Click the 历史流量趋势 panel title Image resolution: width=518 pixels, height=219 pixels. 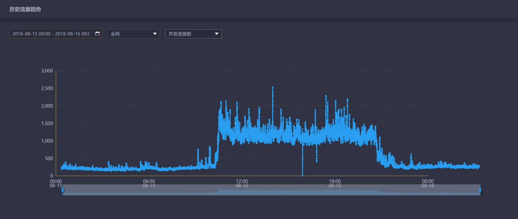coord(25,9)
